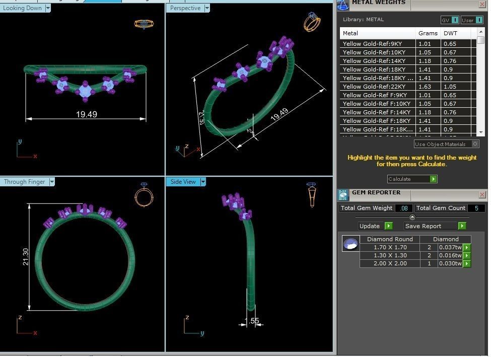
Task: Click the 21.30 dimension in Through Finger view
Action: coord(26,257)
